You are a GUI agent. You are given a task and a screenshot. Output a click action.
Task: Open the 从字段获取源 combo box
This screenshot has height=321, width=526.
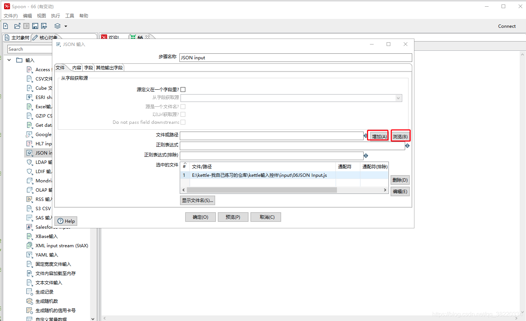click(291, 98)
